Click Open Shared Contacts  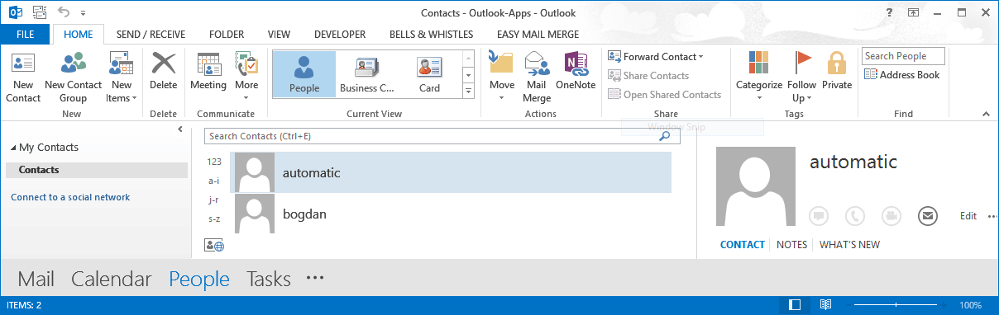click(665, 94)
